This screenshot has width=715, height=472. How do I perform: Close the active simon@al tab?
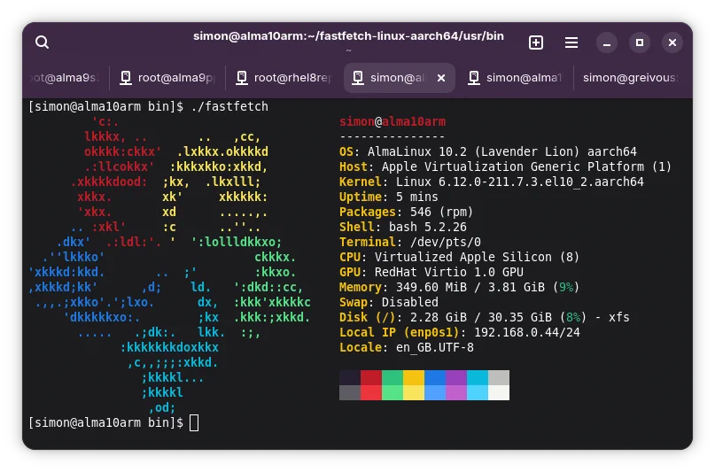[441, 78]
